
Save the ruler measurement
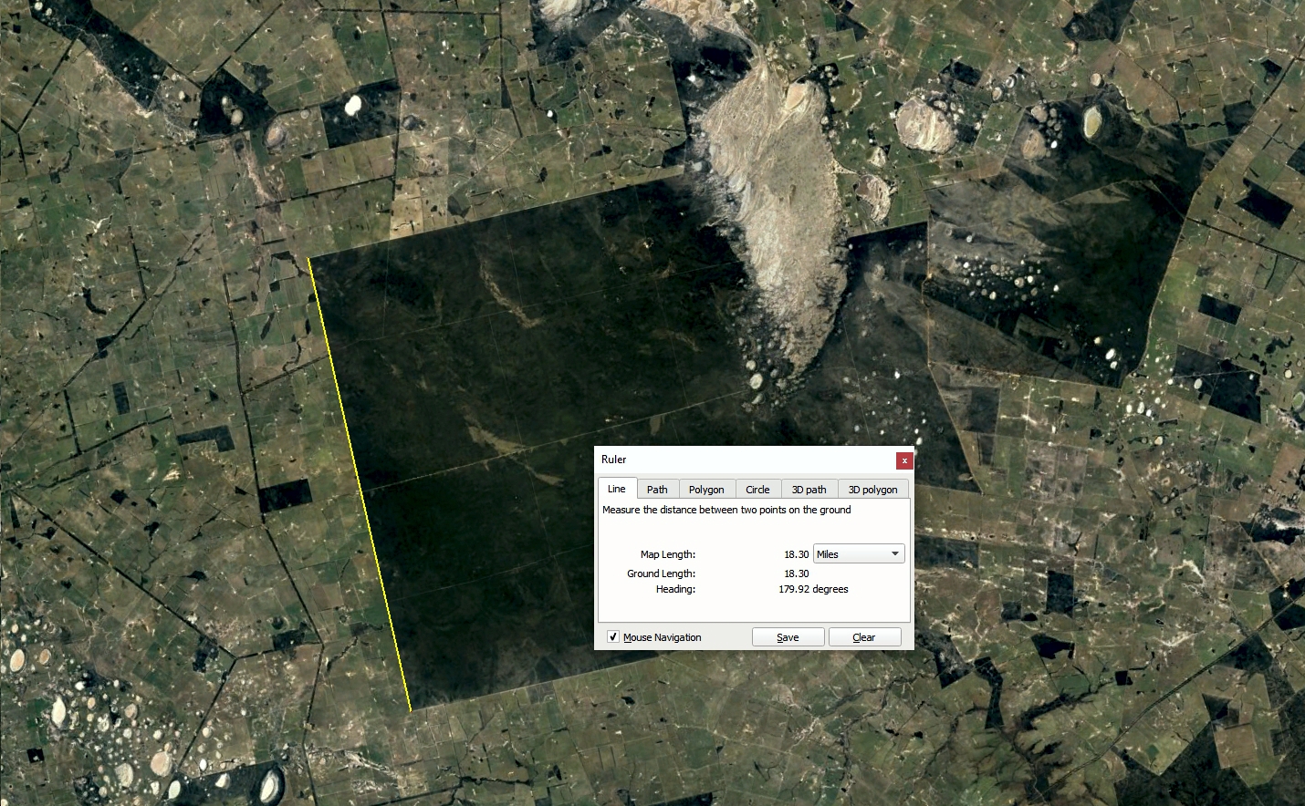tap(788, 637)
